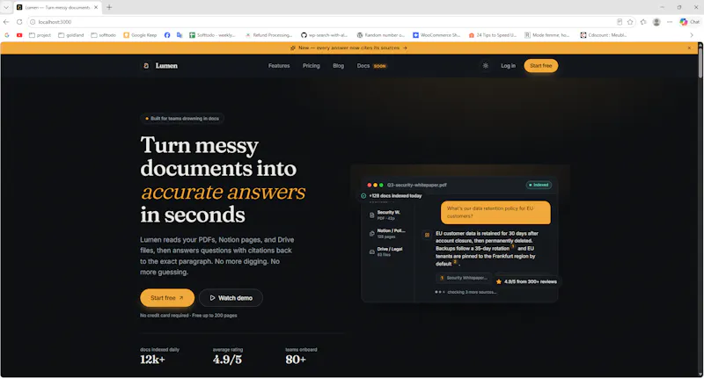
Task: Click citation superscript 1 after '35-day rotation'
Action: [513, 247]
